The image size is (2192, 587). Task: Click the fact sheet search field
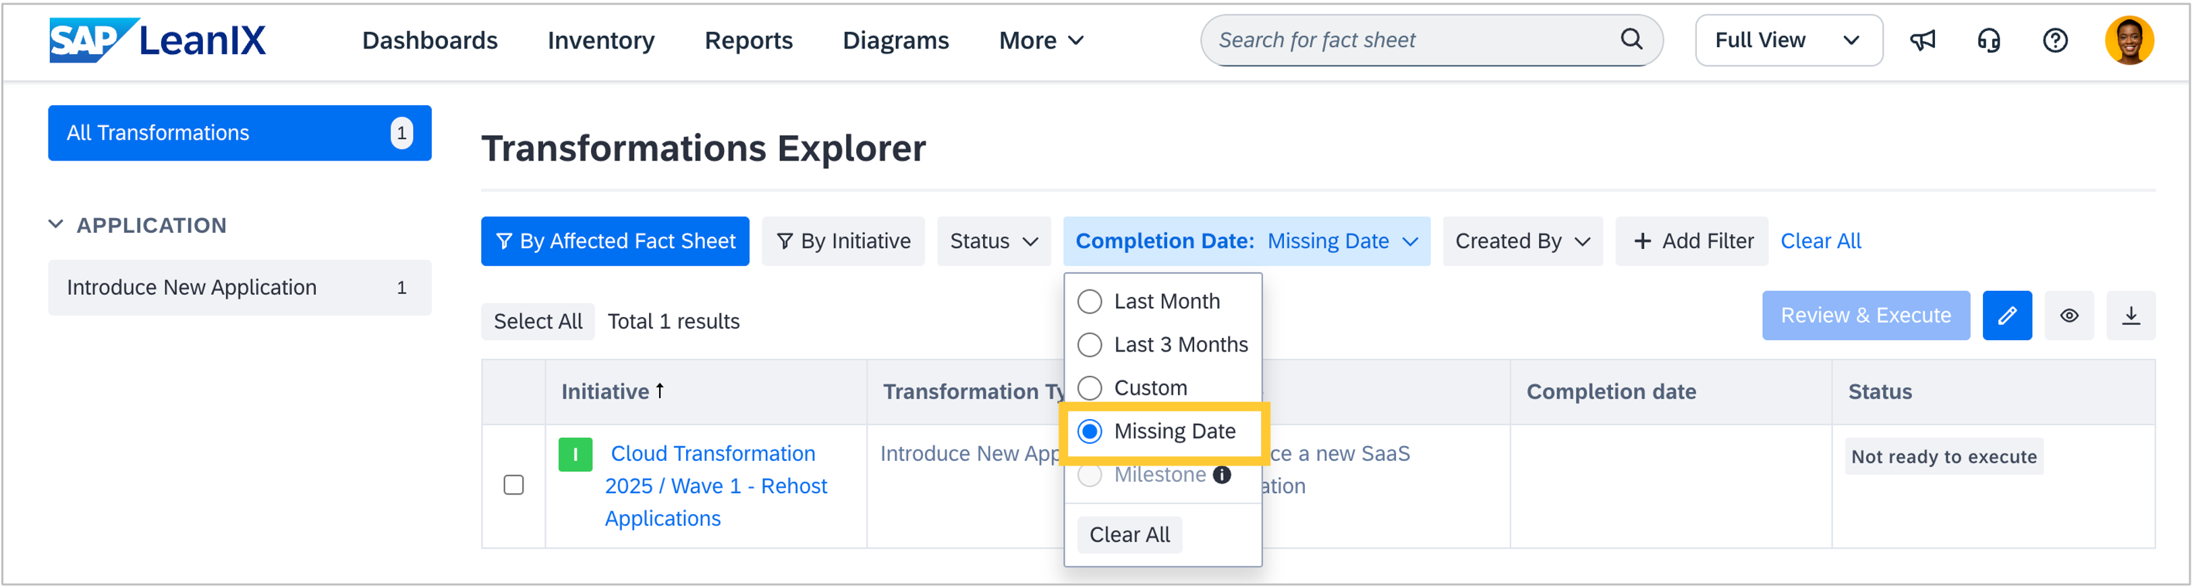[x=1413, y=40]
